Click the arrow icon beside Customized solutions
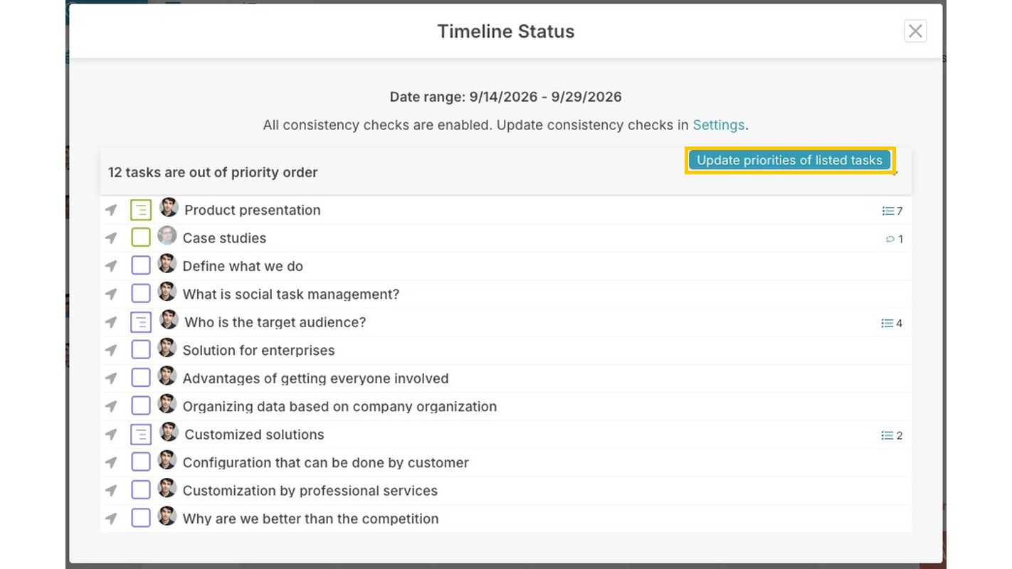Screen dimensions: 1012x569 tap(111, 435)
